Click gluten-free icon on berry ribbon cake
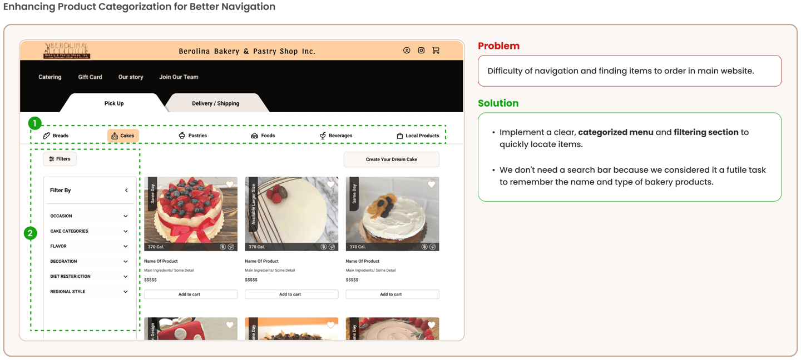 (222, 247)
